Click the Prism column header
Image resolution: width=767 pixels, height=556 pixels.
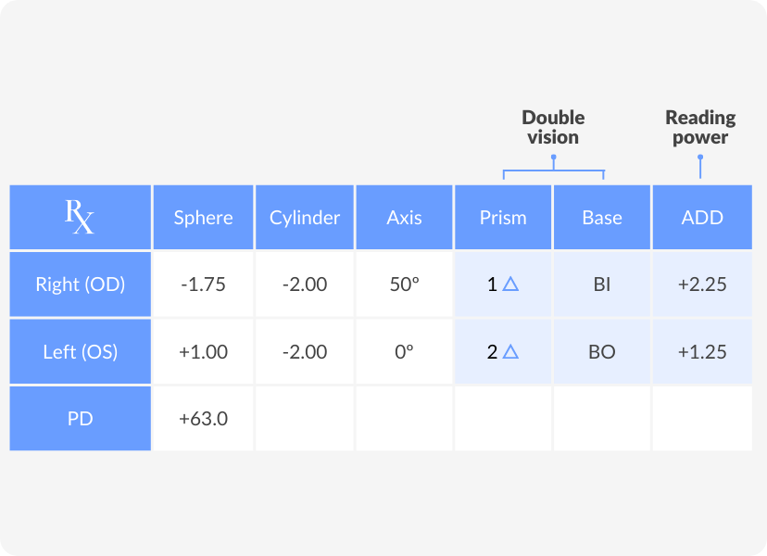pos(503,218)
